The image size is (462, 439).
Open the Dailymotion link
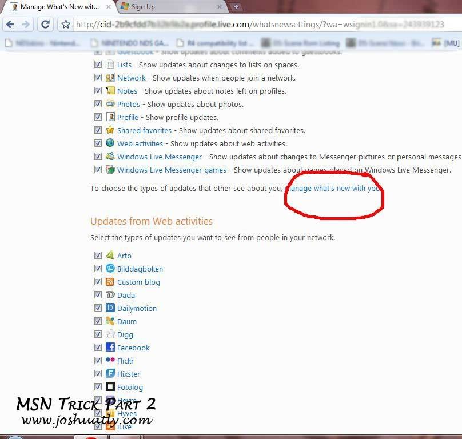coord(137,308)
